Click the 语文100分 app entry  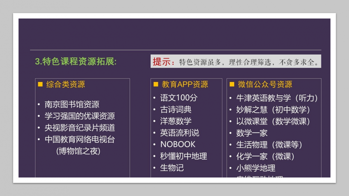[x=178, y=98]
